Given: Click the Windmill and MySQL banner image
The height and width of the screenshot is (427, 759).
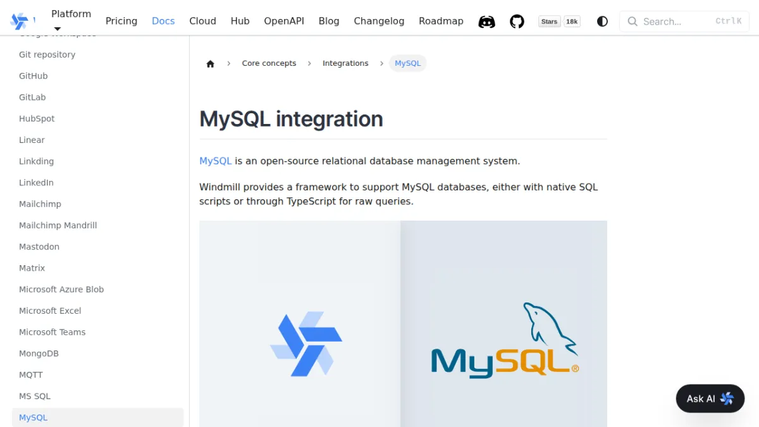Looking at the screenshot, I should [403, 324].
